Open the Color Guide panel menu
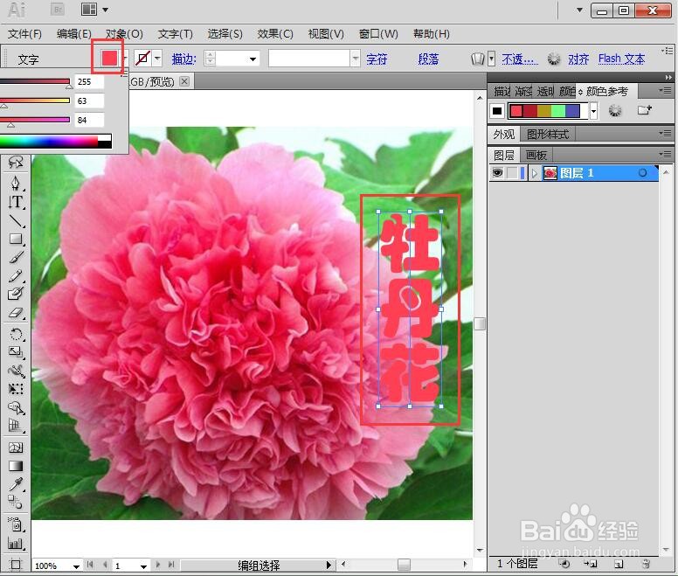The image size is (678, 576). [x=665, y=91]
